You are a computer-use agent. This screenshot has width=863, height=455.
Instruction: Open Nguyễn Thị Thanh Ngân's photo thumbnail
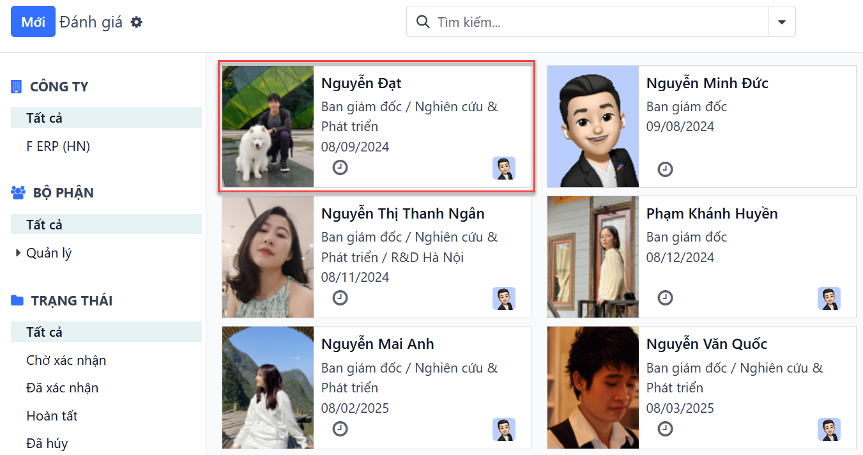(x=268, y=257)
